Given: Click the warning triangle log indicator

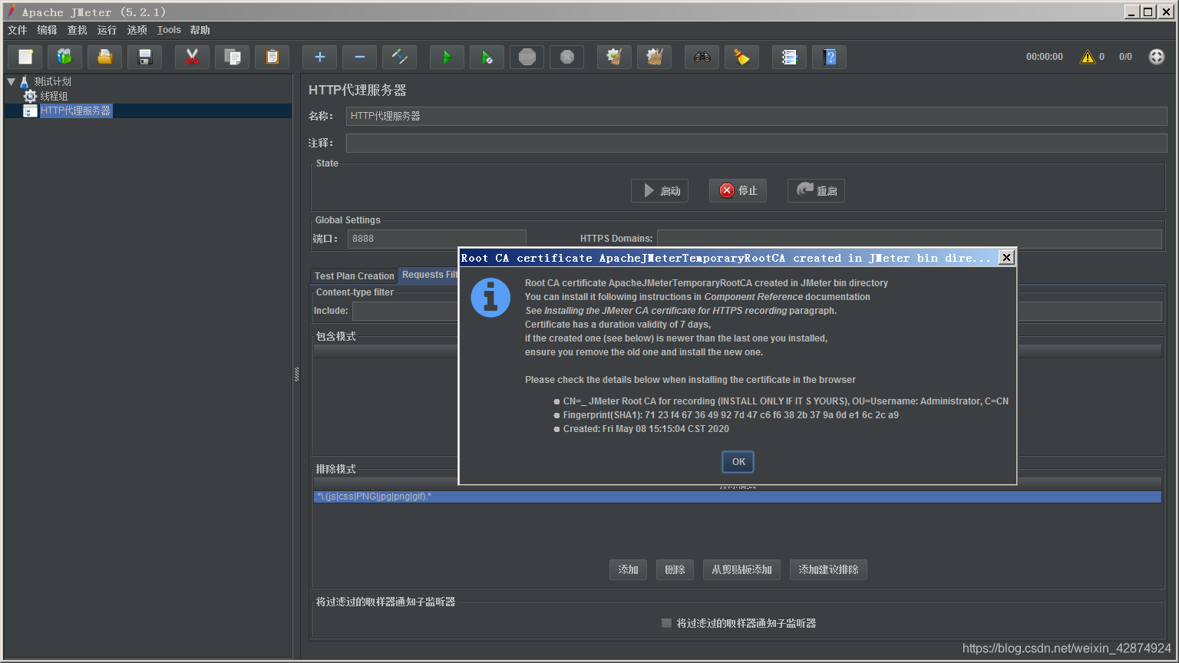Looking at the screenshot, I should 1088,57.
